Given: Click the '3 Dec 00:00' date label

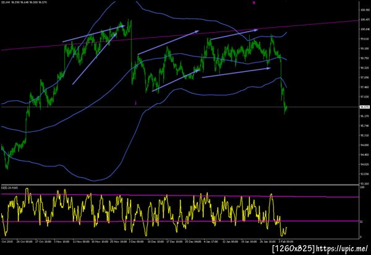Looking at the screenshot, I should tap(136, 242).
